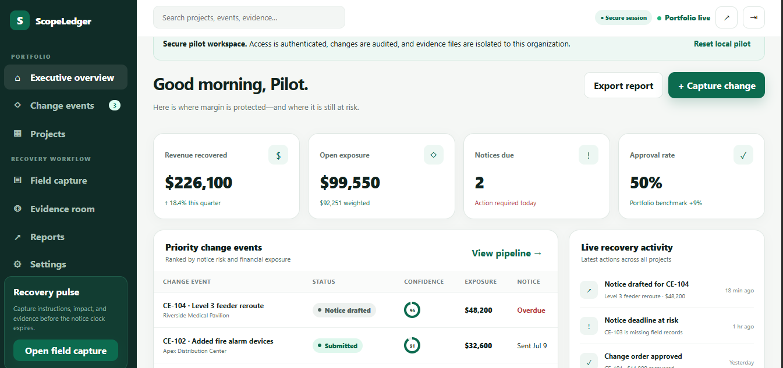Click the Submitted status pill
Image resolution: width=783 pixels, height=368 pixels.
(338, 346)
